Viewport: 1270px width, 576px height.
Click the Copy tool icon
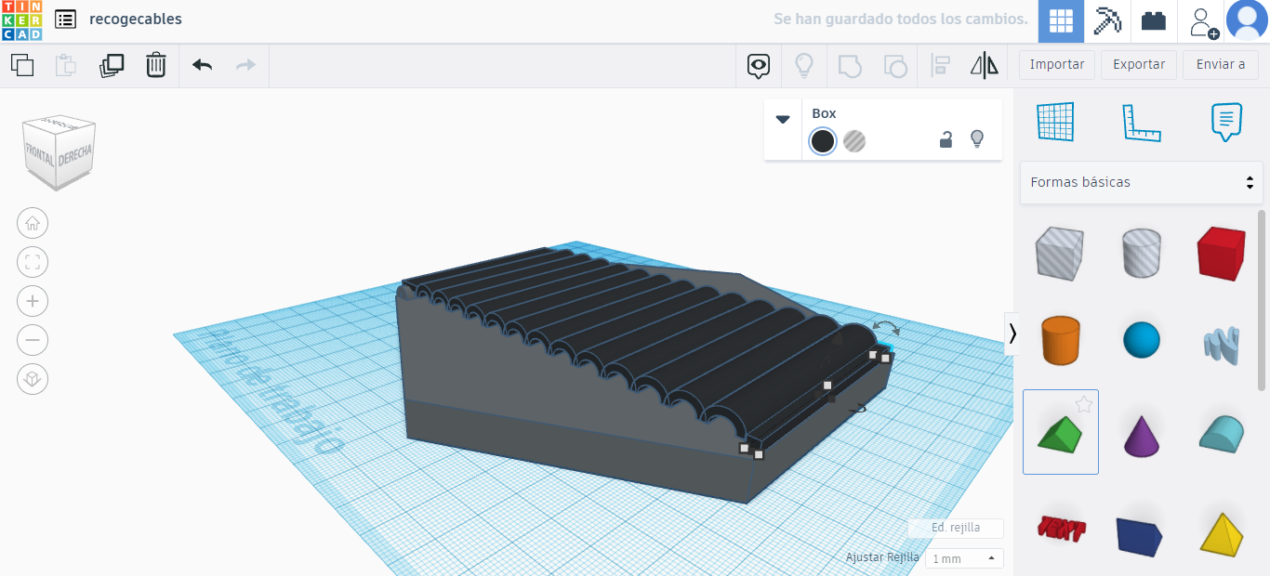click(x=22, y=65)
